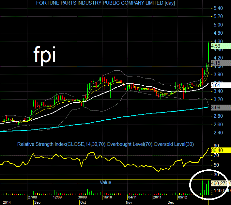This screenshot has height=205, width=231.
Task: Click the 12/09 date axis label
Action: [x=57, y=197]
